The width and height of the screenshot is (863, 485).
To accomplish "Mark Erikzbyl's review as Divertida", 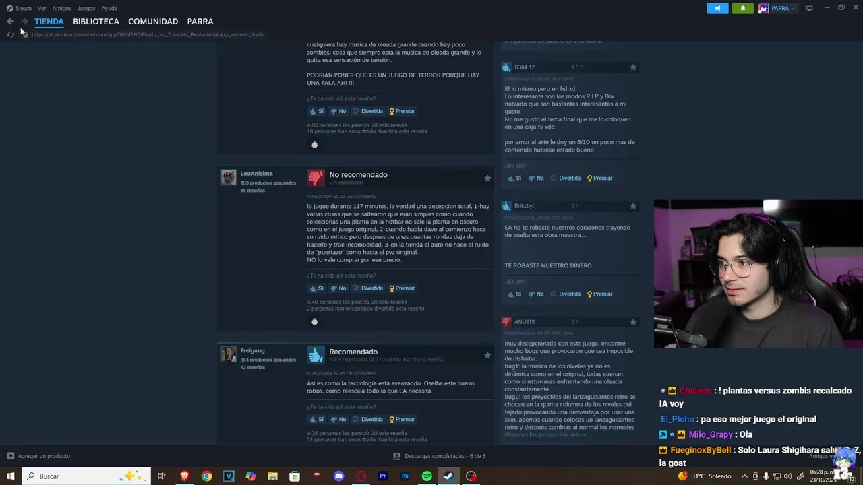I will [x=565, y=294].
